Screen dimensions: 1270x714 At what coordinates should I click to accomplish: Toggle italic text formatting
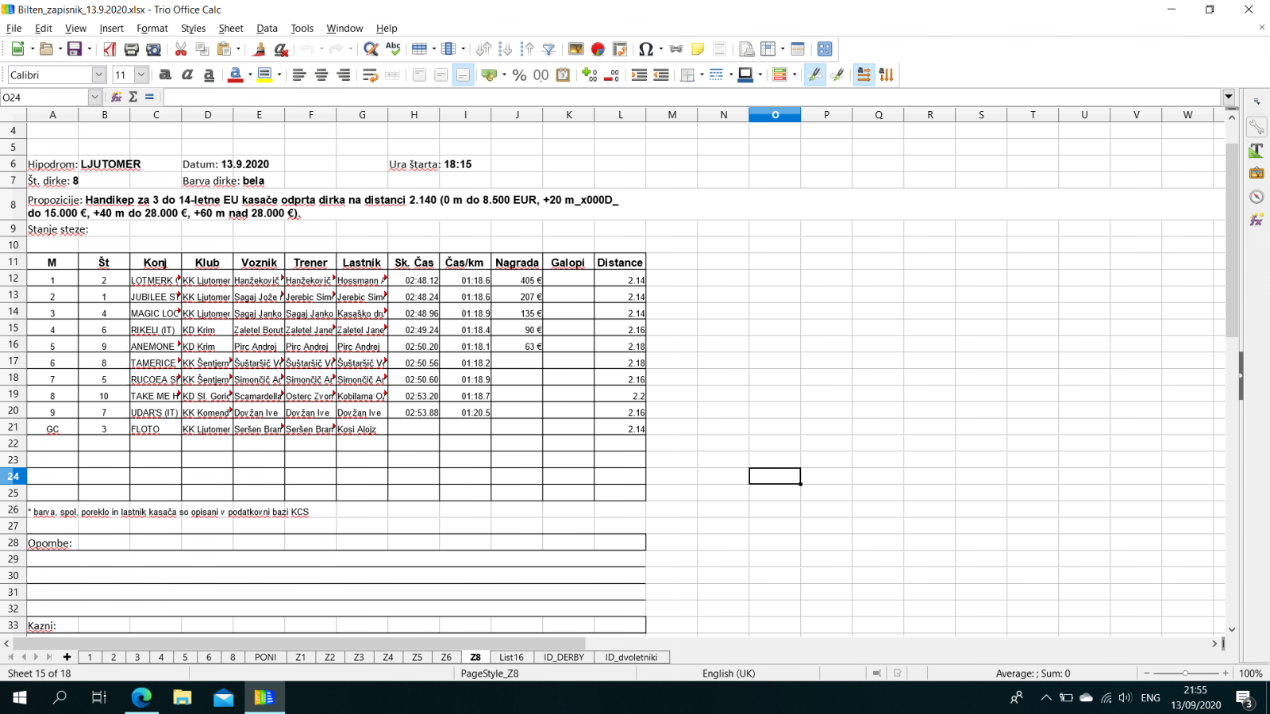(187, 75)
